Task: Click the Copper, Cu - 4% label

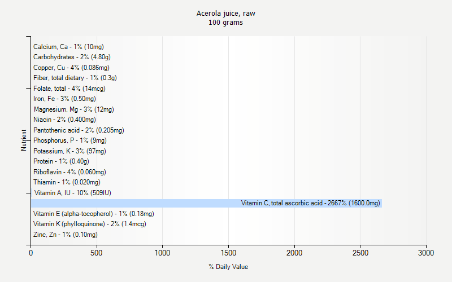Action: 71,68
